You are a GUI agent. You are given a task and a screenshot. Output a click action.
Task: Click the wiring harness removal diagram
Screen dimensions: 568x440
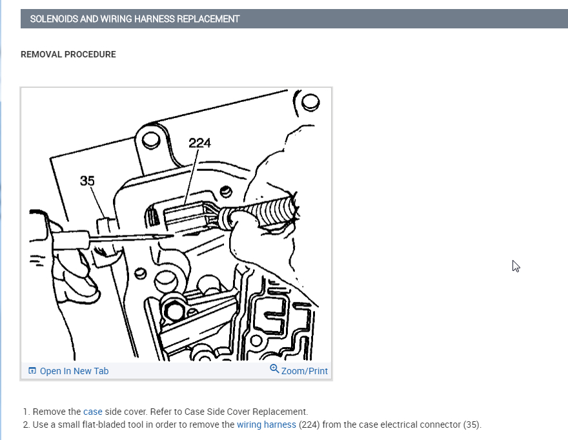(x=176, y=225)
